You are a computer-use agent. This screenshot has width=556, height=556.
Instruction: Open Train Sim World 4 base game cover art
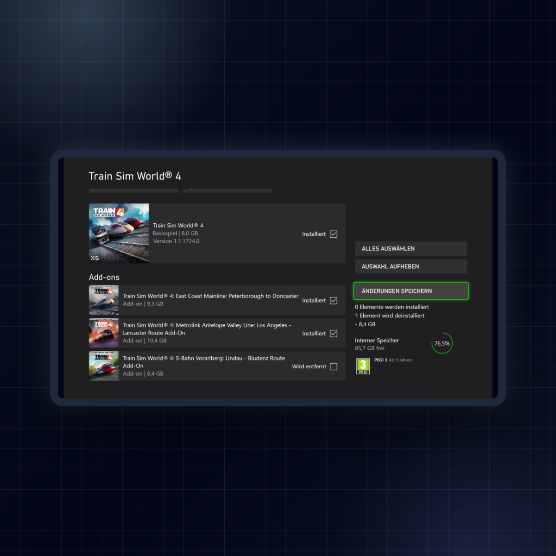tap(119, 234)
